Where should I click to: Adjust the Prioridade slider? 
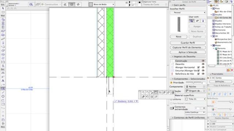(x=193, y=83)
